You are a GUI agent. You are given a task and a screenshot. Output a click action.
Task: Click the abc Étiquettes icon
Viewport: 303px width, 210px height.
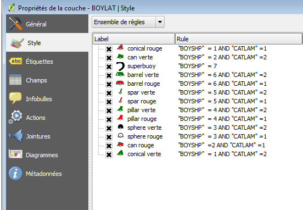[15, 61]
